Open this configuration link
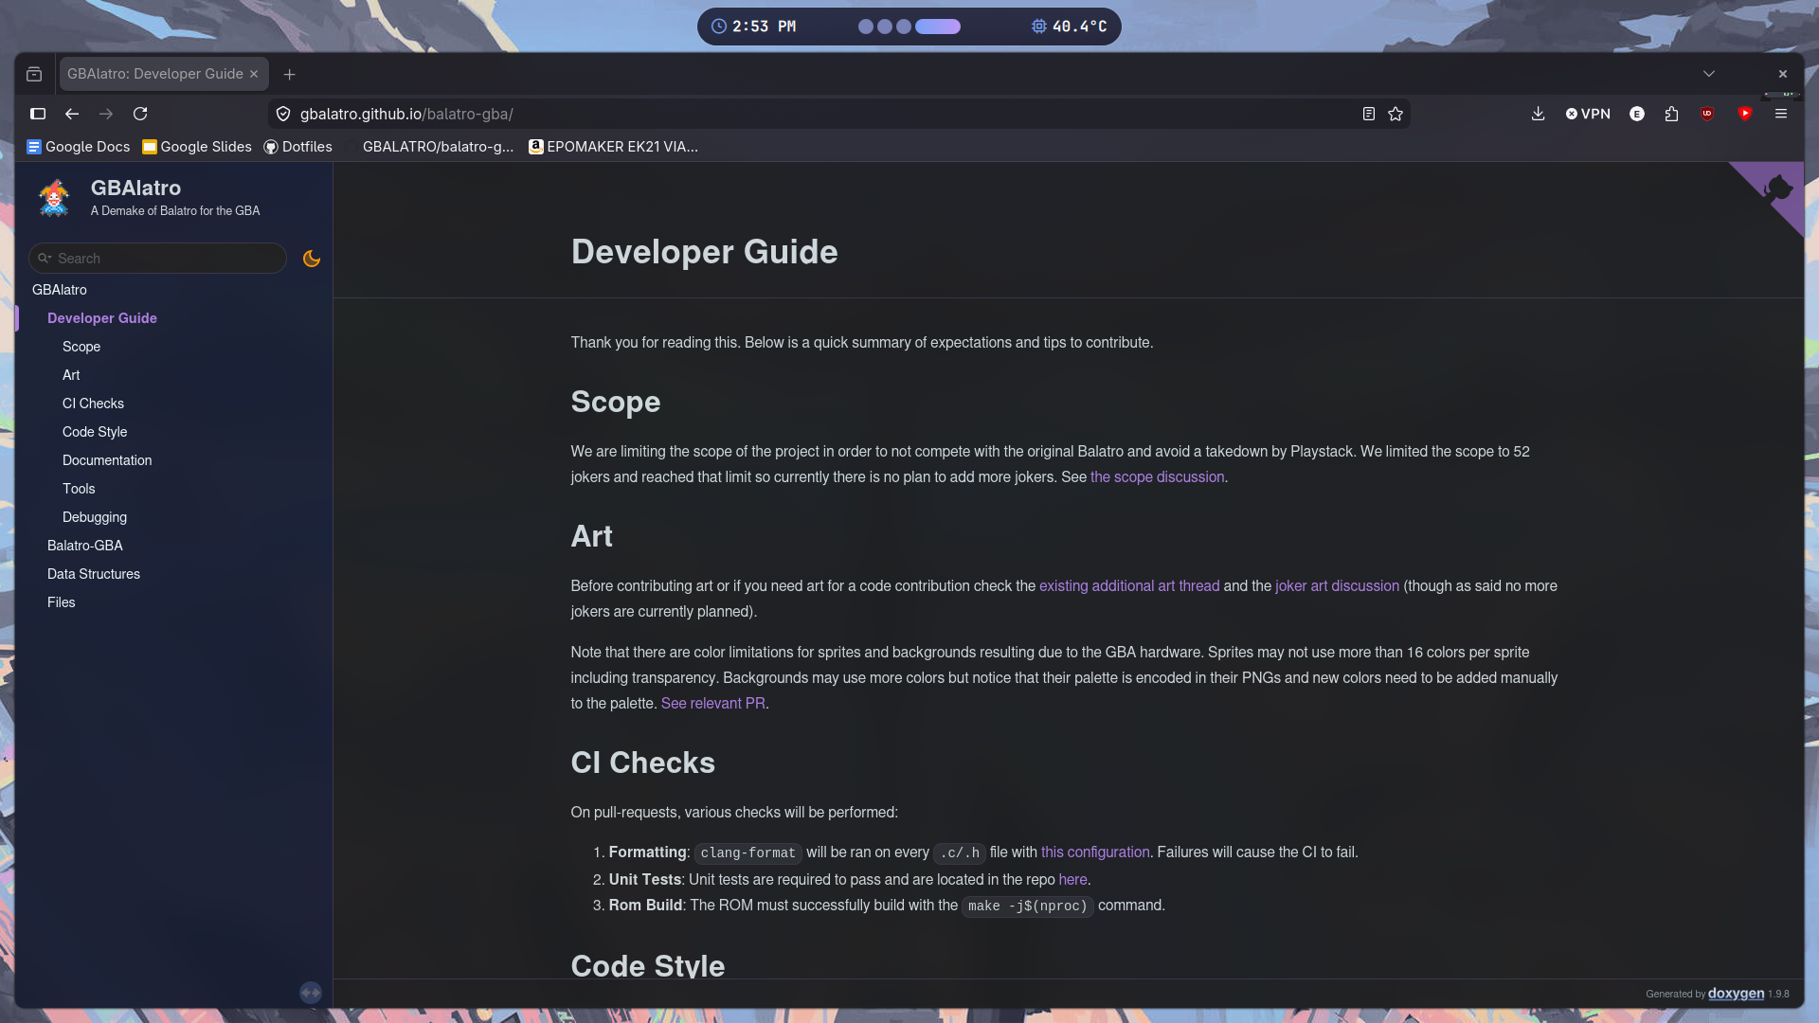Screen dimensions: 1819x1023 pyautogui.click(x=1095, y=852)
